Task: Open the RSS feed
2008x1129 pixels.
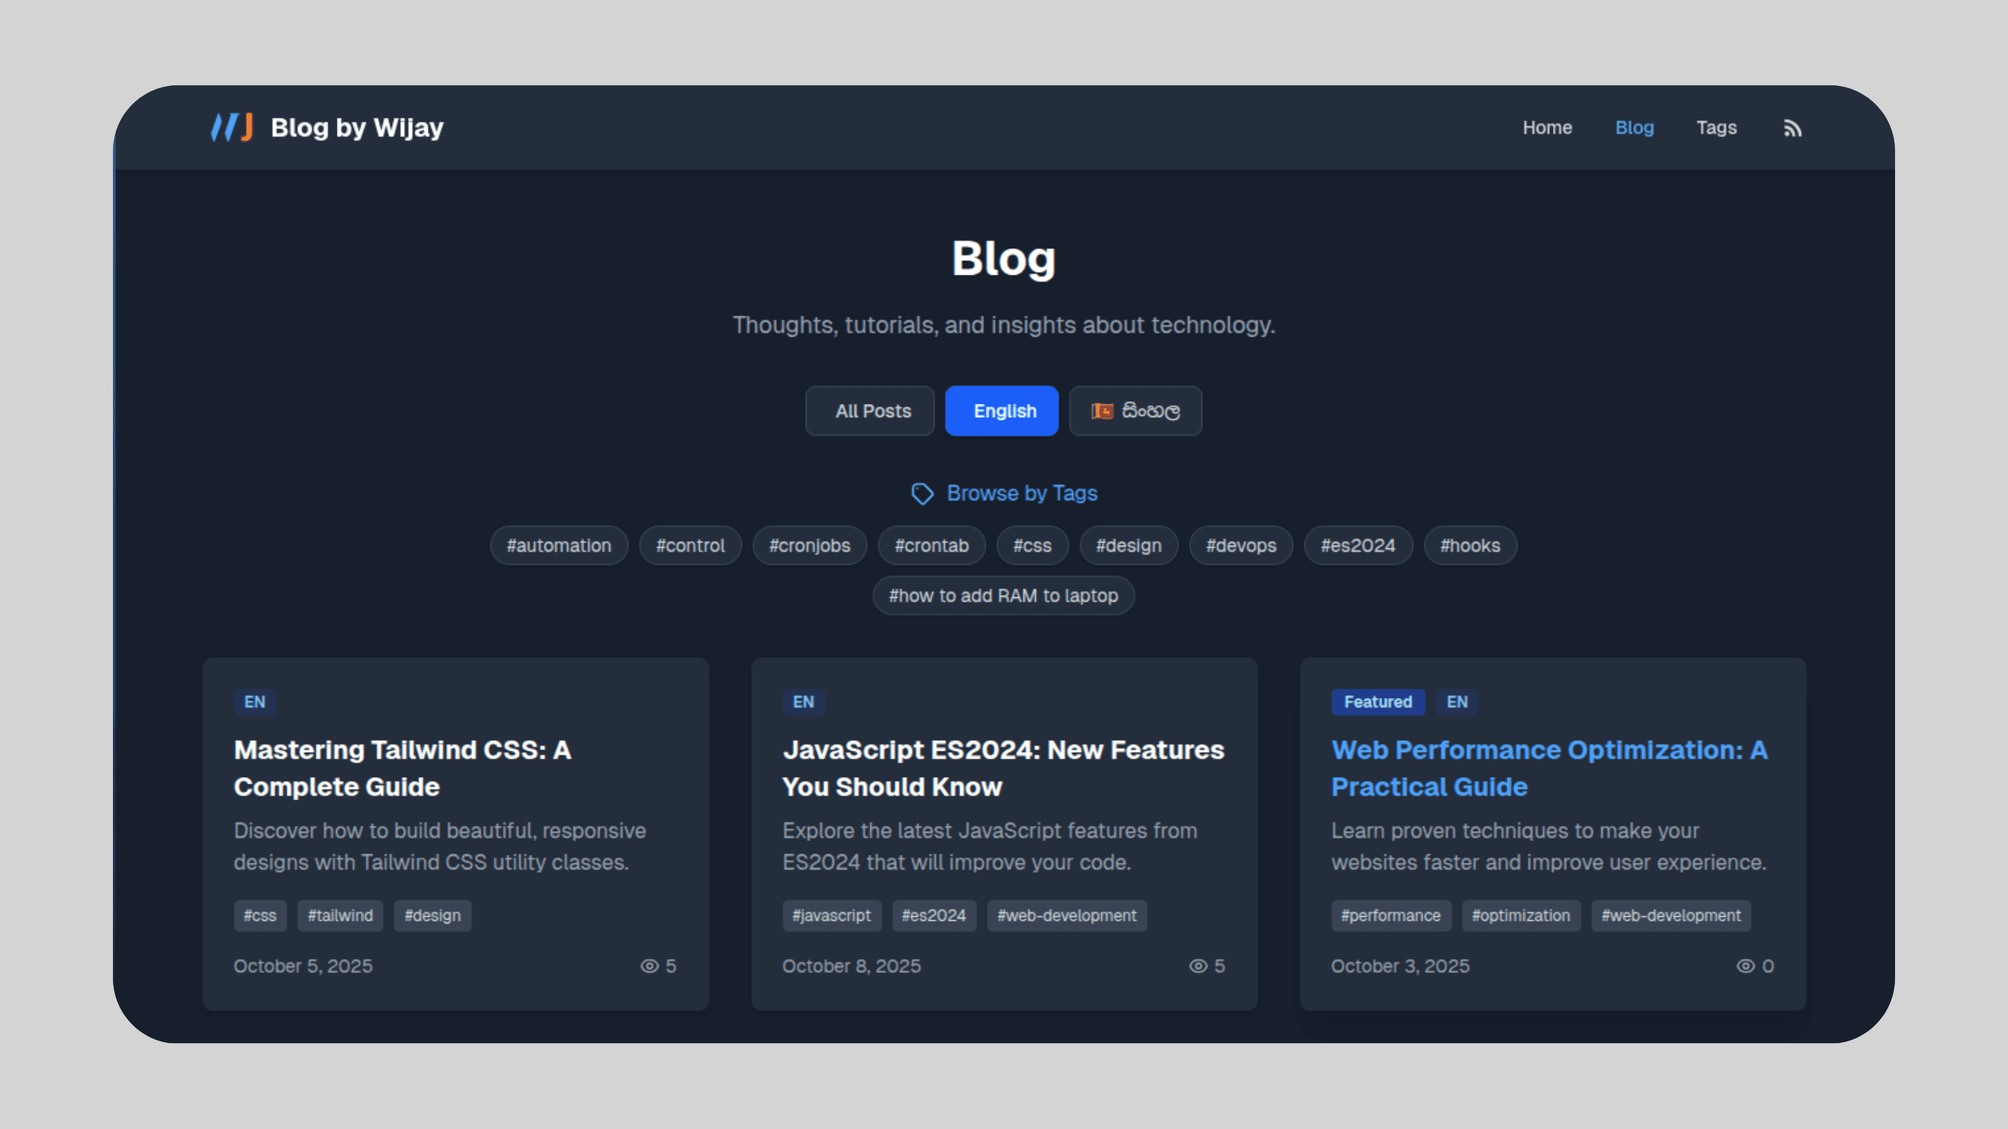Action: pyautogui.click(x=1792, y=127)
